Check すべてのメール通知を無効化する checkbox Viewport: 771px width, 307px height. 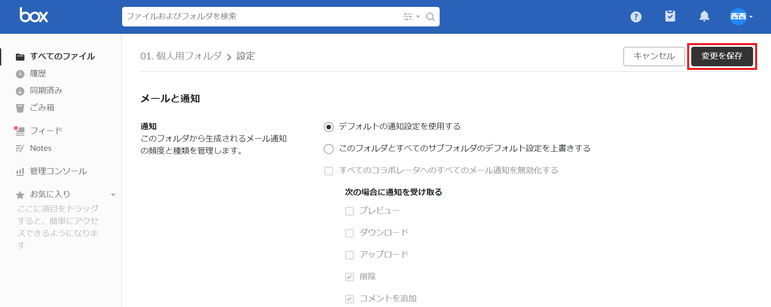[x=329, y=171]
